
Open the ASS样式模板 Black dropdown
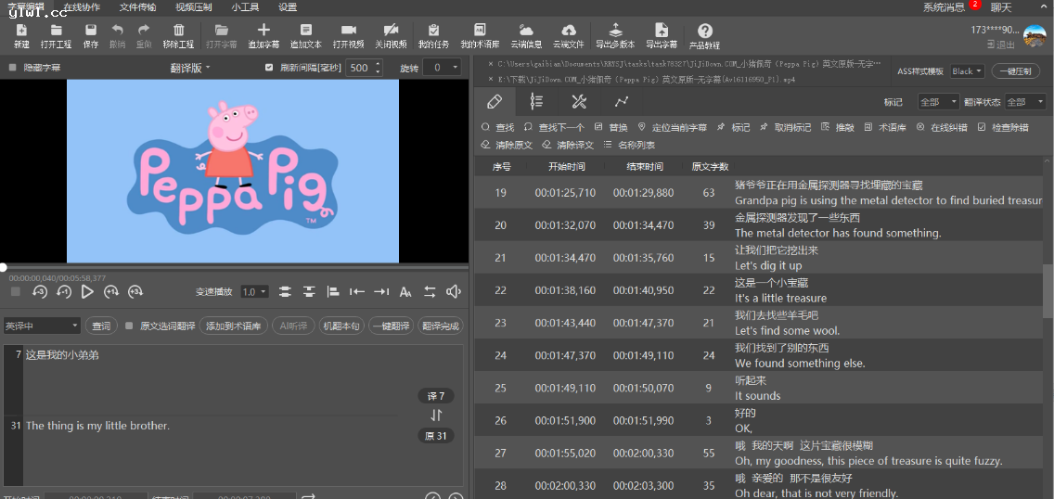pos(968,71)
